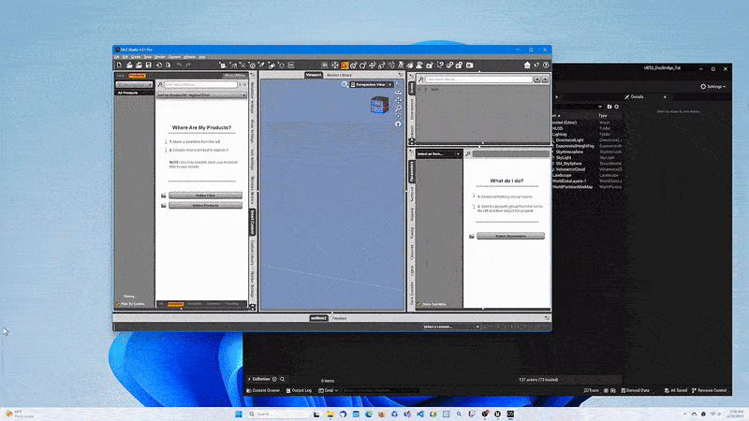The width and height of the screenshot is (749, 421).
Task: Select the Products tab in Smart Content
Action: coord(137,76)
